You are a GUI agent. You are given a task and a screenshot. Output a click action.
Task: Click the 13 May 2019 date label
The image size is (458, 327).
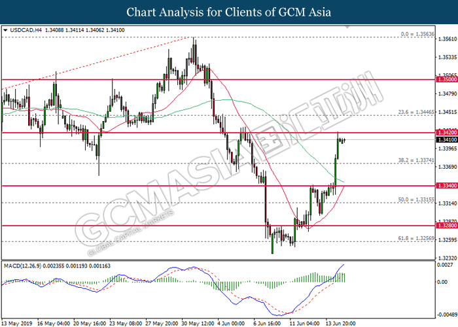16,324
